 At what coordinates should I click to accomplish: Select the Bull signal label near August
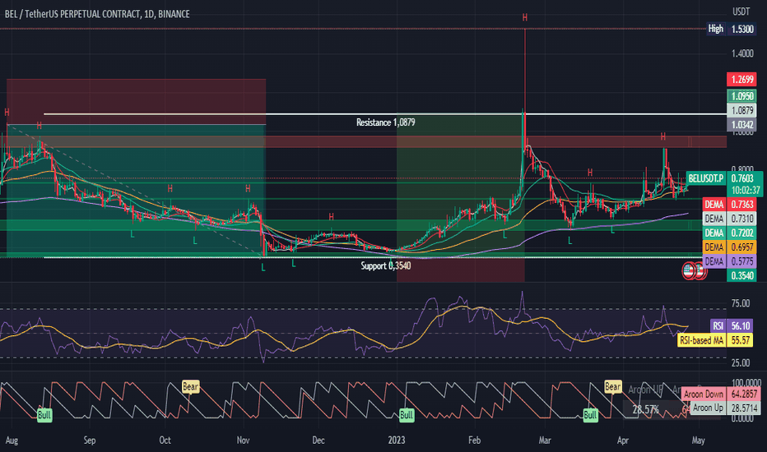[x=44, y=415]
